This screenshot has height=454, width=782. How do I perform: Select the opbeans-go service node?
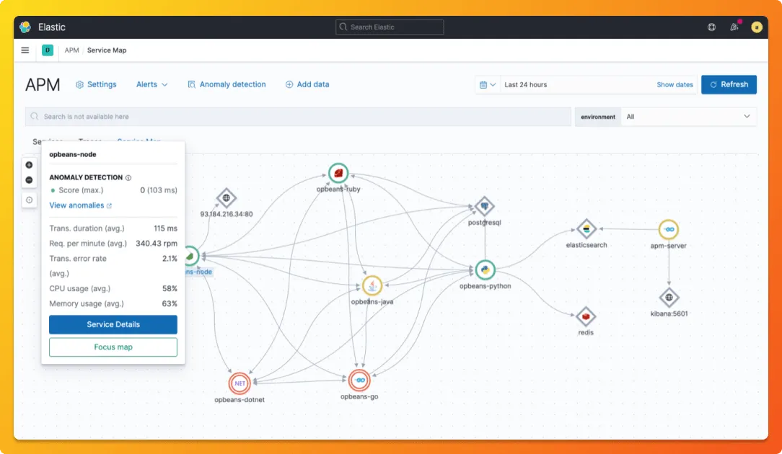[359, 380]
